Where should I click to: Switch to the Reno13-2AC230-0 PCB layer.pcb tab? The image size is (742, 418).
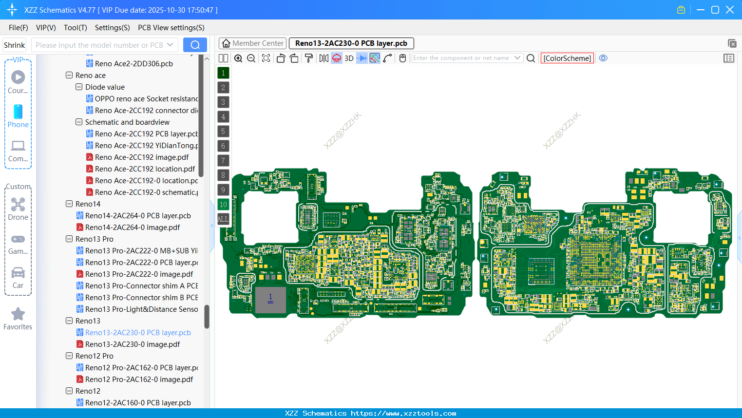351,43
